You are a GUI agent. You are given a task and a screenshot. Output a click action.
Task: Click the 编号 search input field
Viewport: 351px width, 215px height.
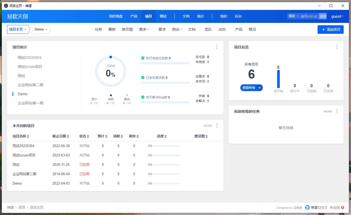pos(309,16)
